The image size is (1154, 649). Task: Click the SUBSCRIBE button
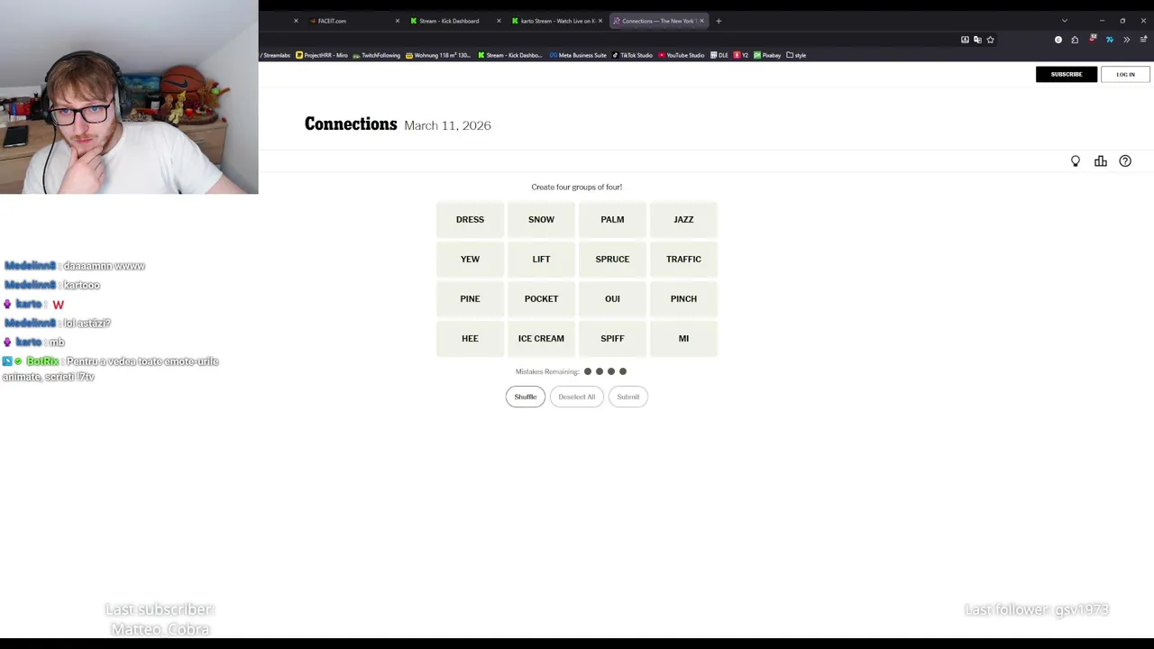point(1067,74)
